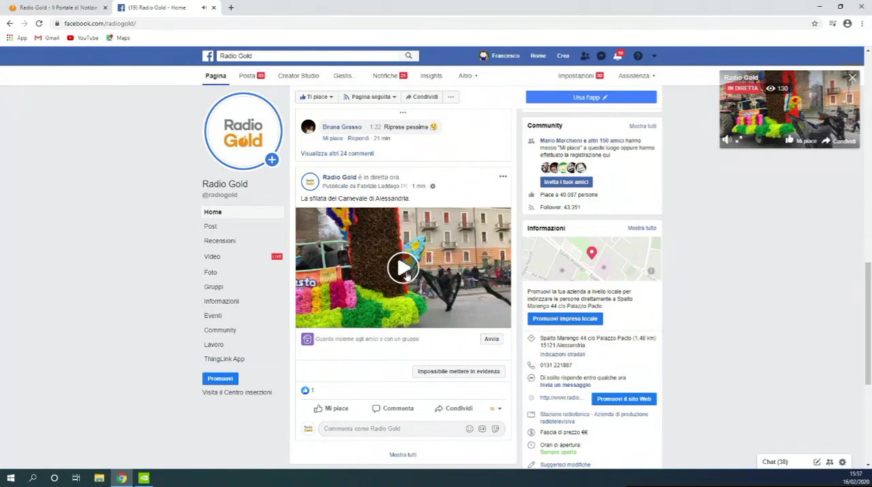Insert emoji in comment box
The height and width of the screenshot is (487, 872).
click(469, 428)
